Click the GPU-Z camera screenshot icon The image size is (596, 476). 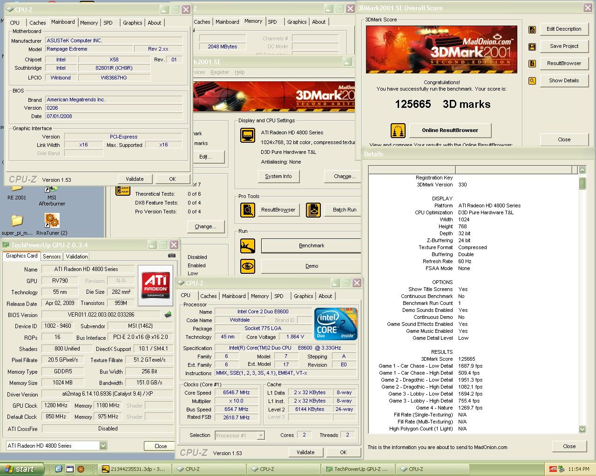coord(172,256)
